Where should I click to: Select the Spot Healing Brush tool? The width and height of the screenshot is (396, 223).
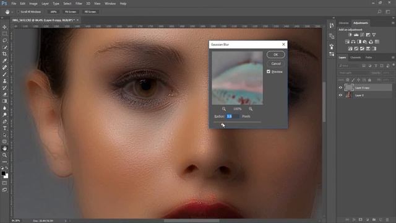pos(4,68)
